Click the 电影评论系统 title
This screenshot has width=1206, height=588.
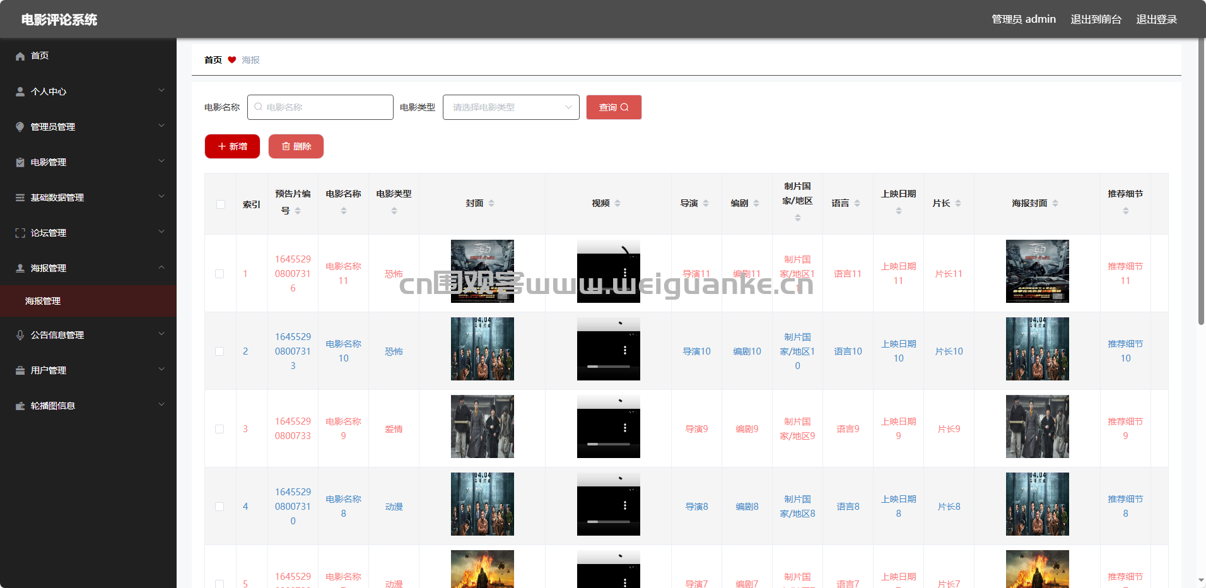[59, 20]
